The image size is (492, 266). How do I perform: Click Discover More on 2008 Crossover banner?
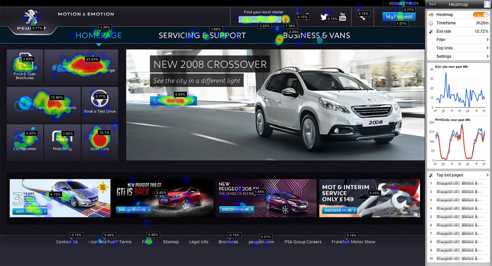tap(174, 101)
